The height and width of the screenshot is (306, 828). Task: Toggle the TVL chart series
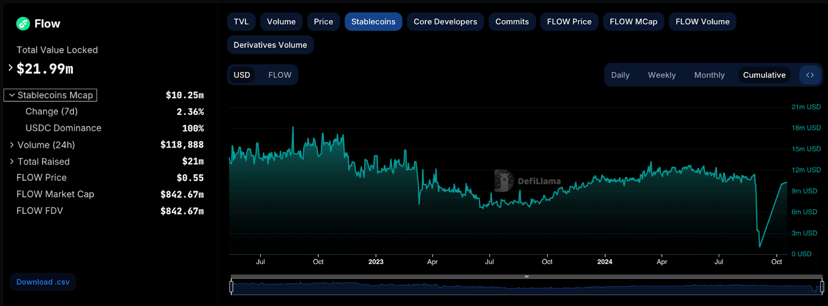pyautogui.click(x=241, y=22)
